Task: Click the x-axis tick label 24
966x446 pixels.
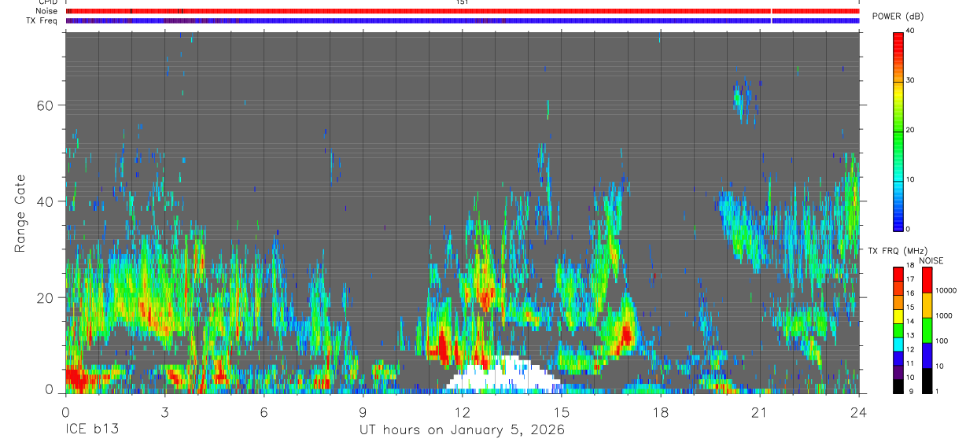Action: coord(858,412)
